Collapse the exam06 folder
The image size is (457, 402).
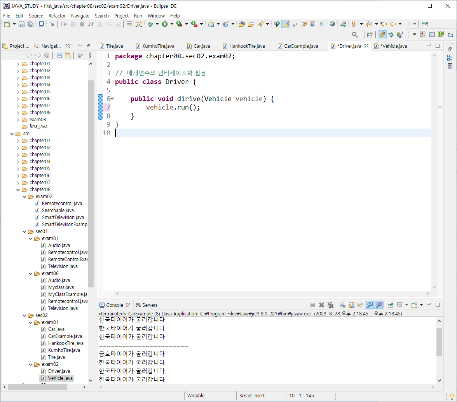[x=31, y=273]
